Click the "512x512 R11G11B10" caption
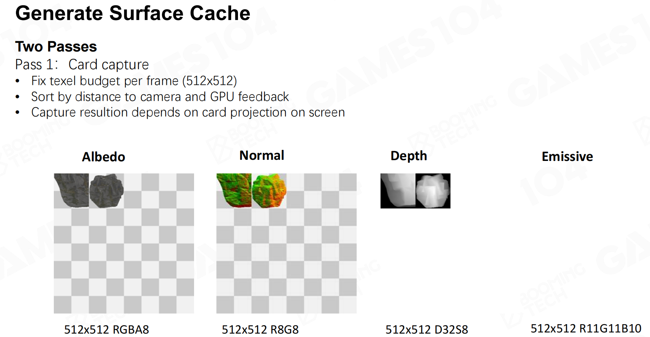 click(586, 328)
